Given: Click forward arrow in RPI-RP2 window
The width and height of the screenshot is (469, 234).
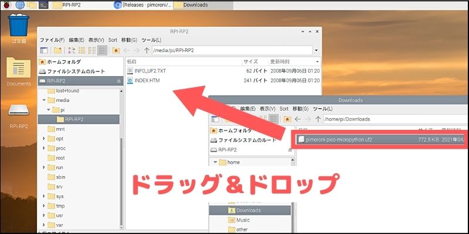Looking at the screenshot, I should pos(137,50).
